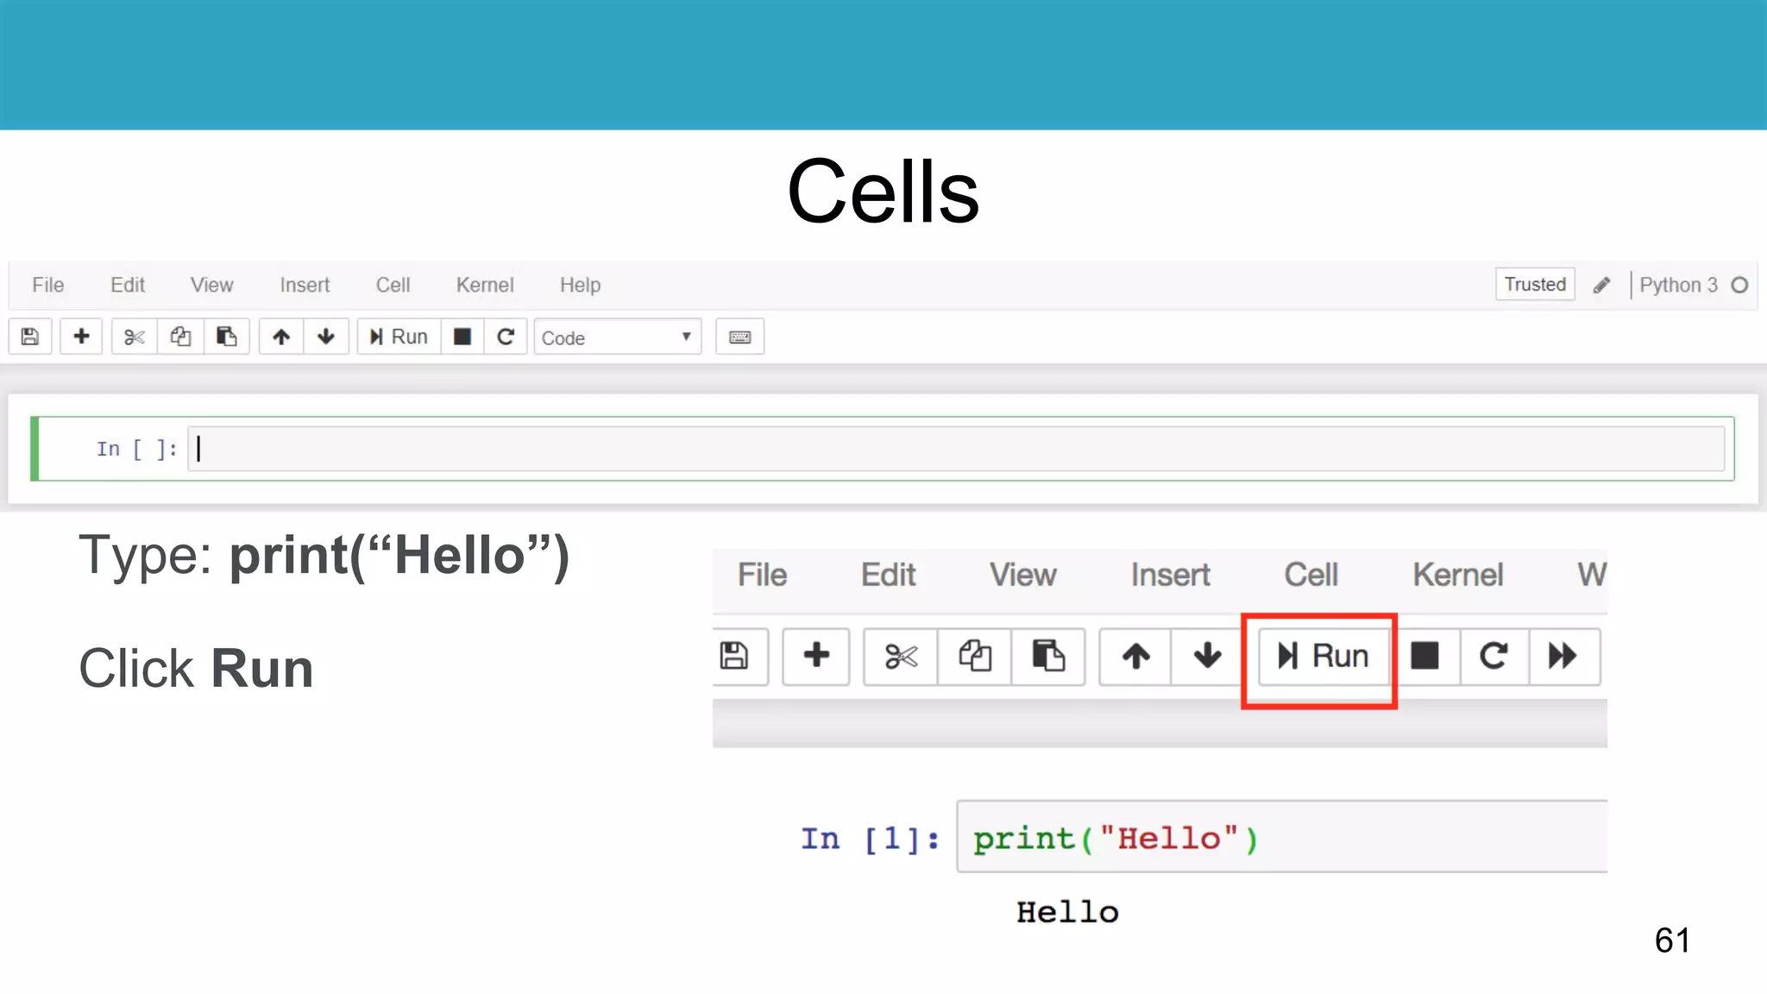Move cell down with upper toolbar arrow
Viewport: 1767px width, 994px height.
326,337
